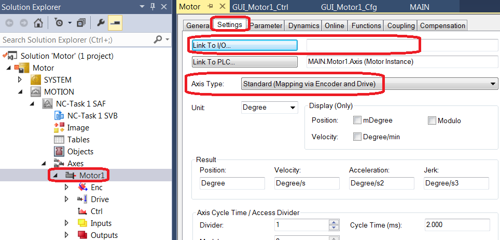500x240 pixels.
Task: Select the Tables node icon
Action: (x=59, y=139)
